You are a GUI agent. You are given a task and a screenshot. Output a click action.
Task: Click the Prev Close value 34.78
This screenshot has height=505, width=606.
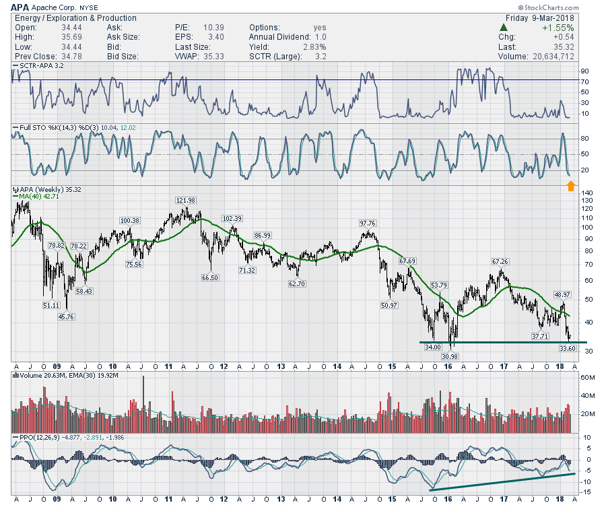point(71,57)
